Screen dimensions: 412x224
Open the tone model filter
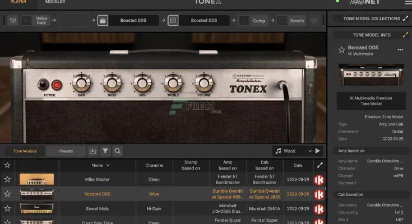tap(105, 151)
